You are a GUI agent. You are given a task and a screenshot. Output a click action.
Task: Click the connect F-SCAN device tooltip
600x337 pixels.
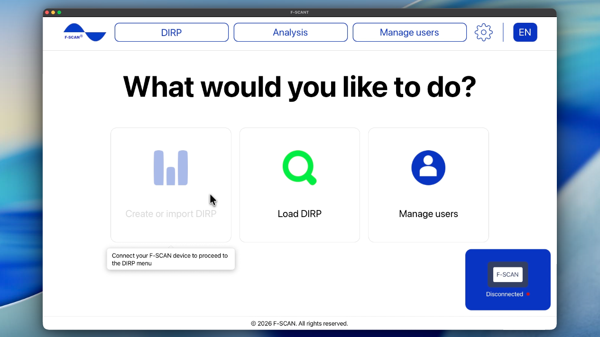(x=171, y=259)
